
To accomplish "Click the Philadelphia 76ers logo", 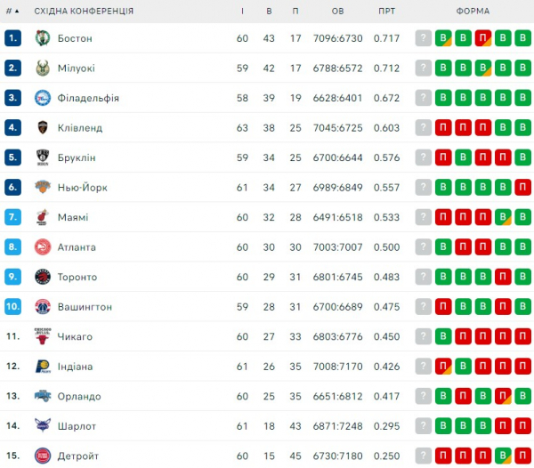I will click(x=43, y=98).
